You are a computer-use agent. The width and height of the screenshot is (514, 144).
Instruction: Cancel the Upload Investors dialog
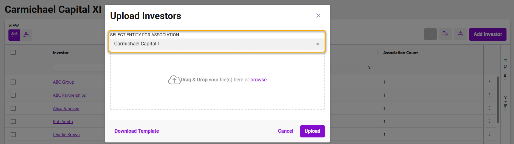[285, 131]
